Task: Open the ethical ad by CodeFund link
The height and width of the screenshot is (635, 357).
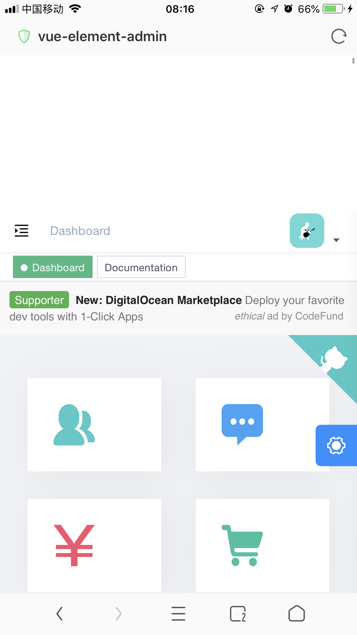Action: tap(289, 316)
